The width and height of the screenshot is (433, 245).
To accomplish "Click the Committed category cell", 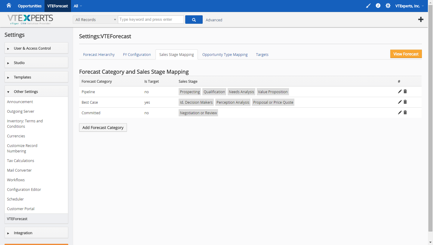I will coord(91,113).
